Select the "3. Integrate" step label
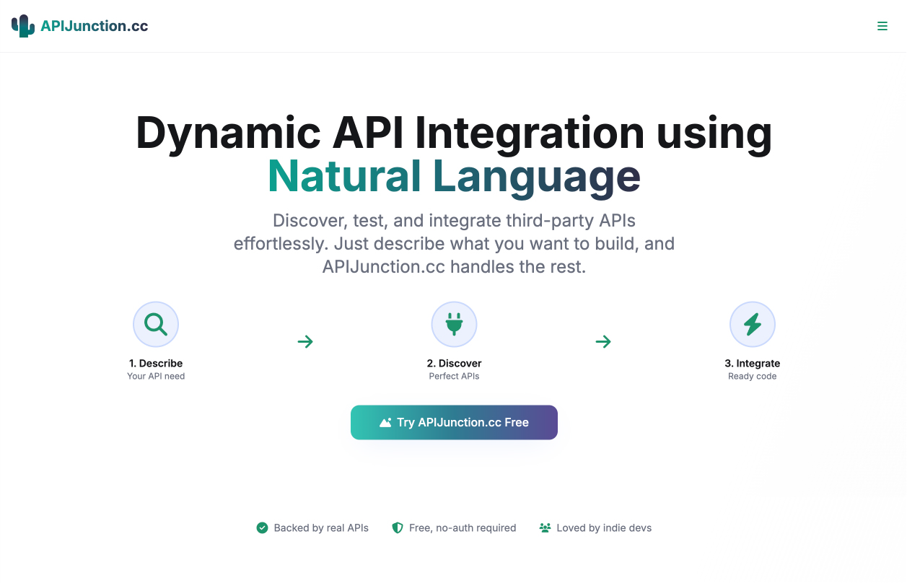Viewport: 907px width, 583px height. pos(752,364)
